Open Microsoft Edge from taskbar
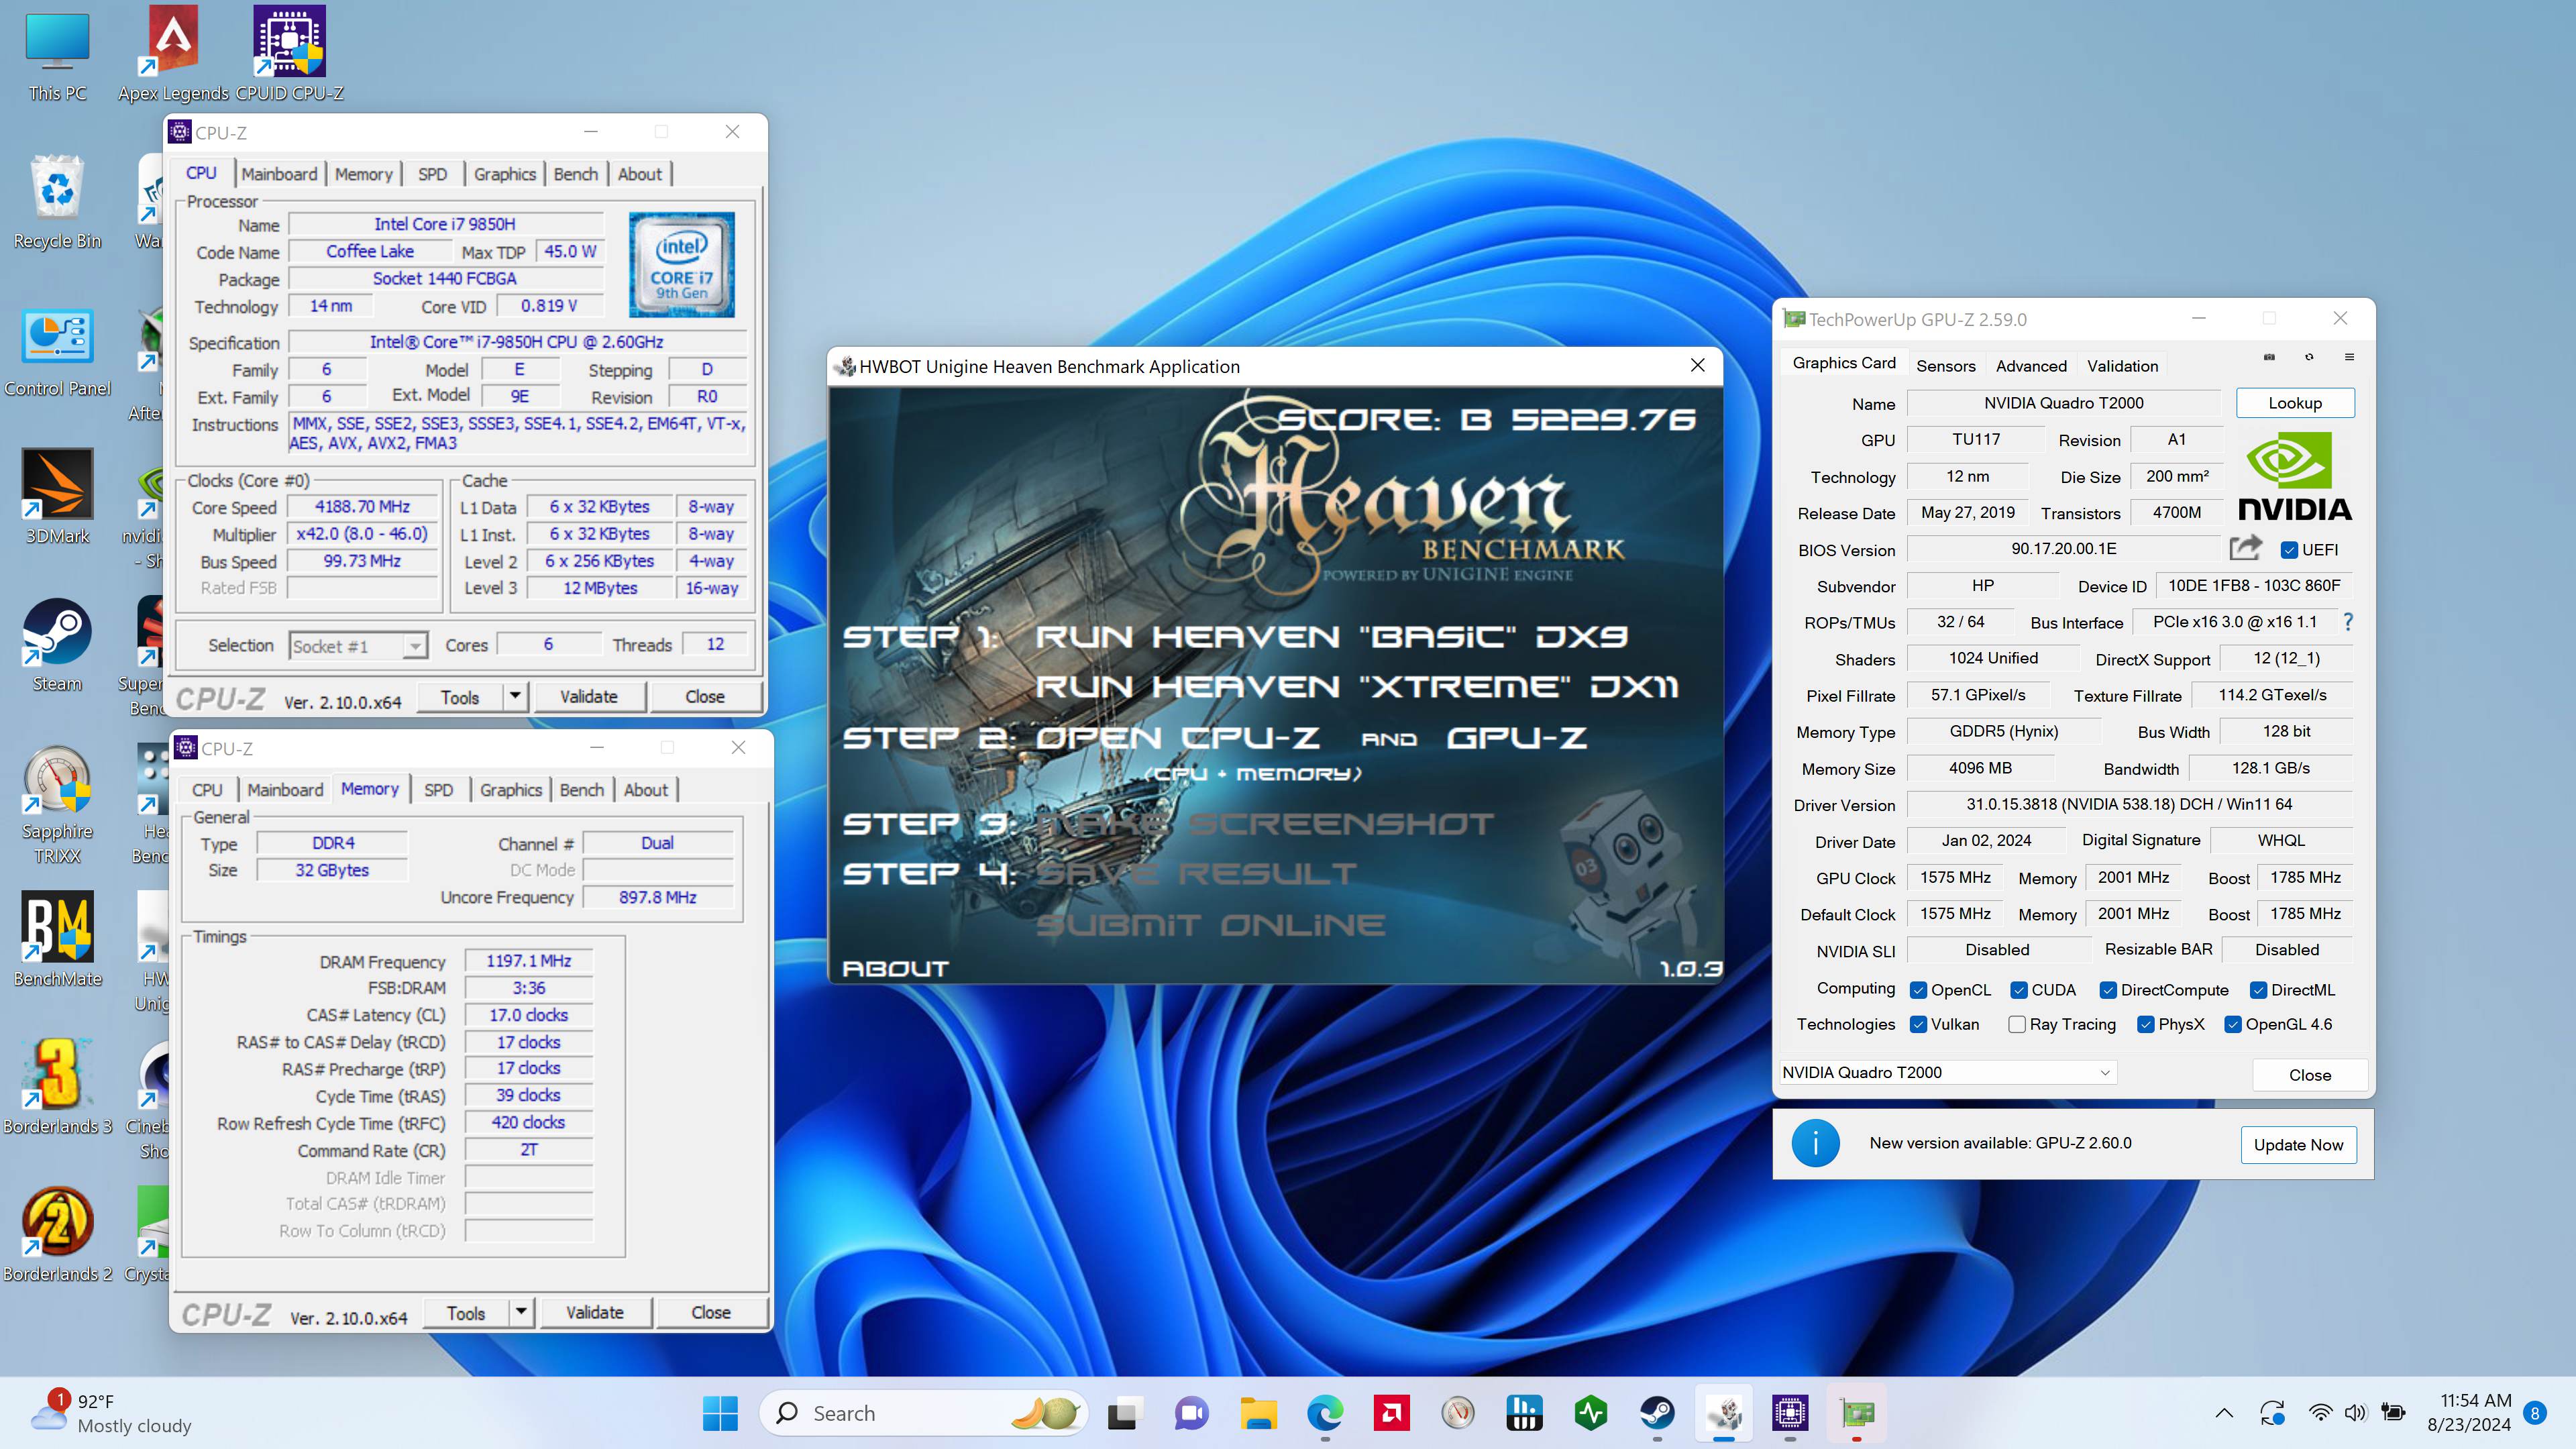 1325,1413
